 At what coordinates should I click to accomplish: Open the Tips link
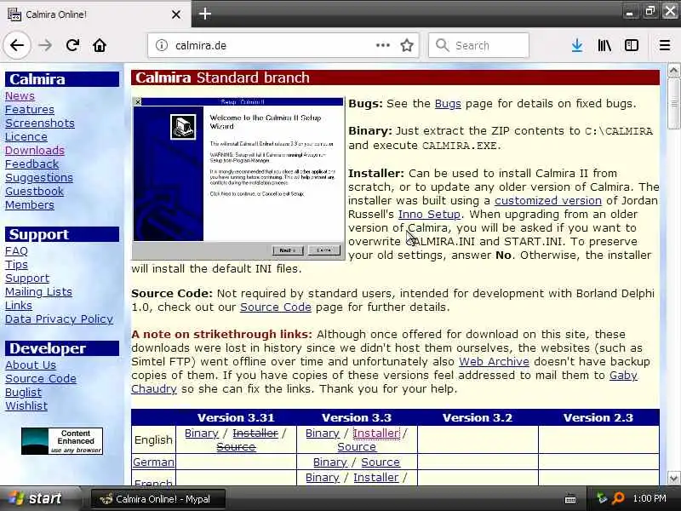[x=16, y=265]
